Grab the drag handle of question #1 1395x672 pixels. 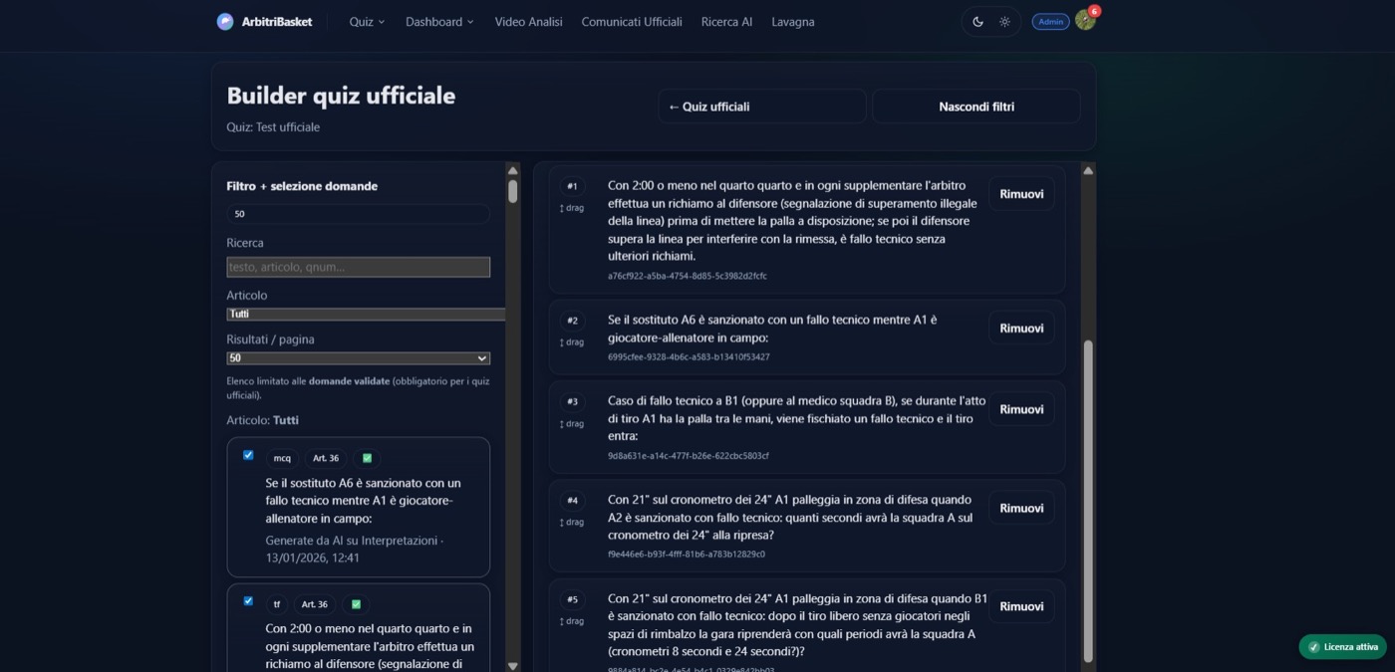coord(572,208)
